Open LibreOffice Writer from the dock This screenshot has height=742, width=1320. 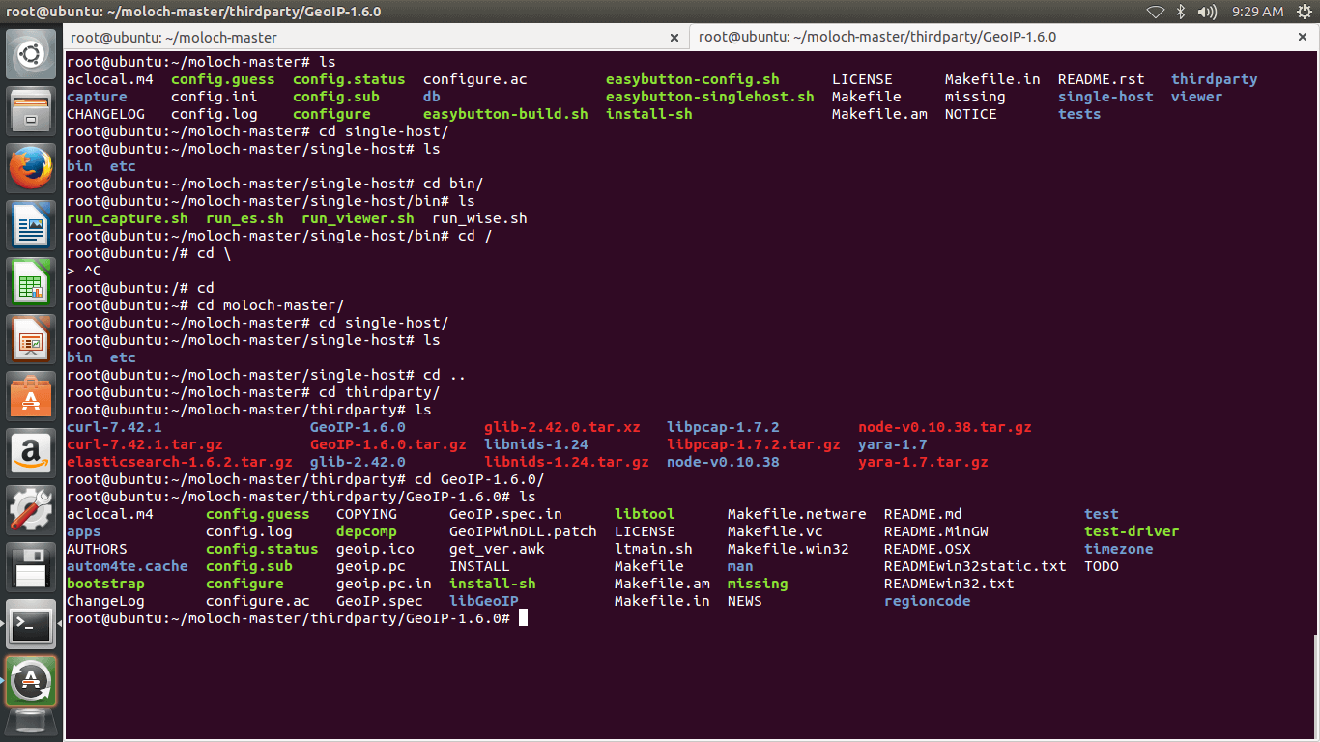click(32, 225)
